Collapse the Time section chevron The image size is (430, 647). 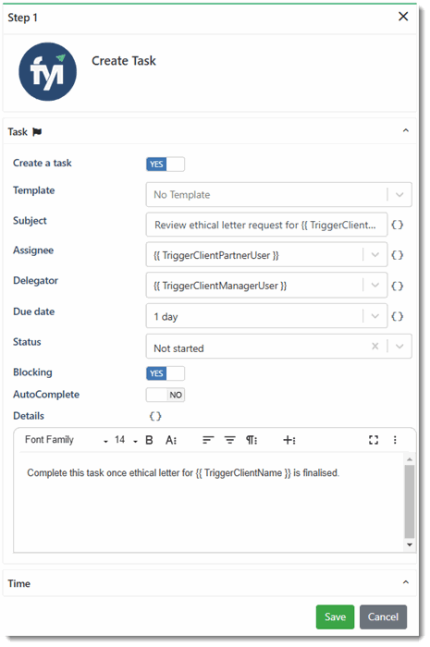click(x=406, y=582)
